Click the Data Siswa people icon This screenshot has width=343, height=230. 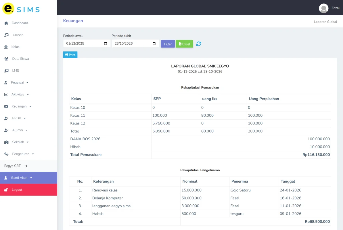pyautogui.click(x=6, y=59)
